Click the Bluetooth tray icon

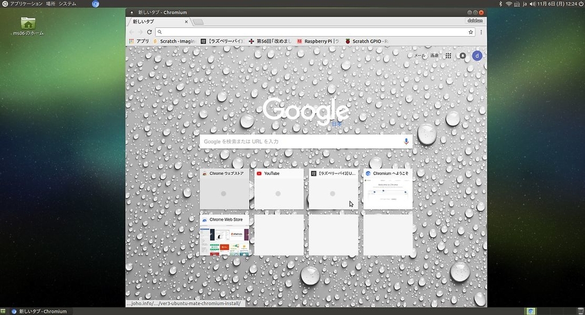tap(500, 4)
